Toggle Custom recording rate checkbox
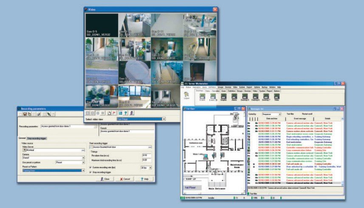This screenshot has width=364, height=208. [90, 167]
